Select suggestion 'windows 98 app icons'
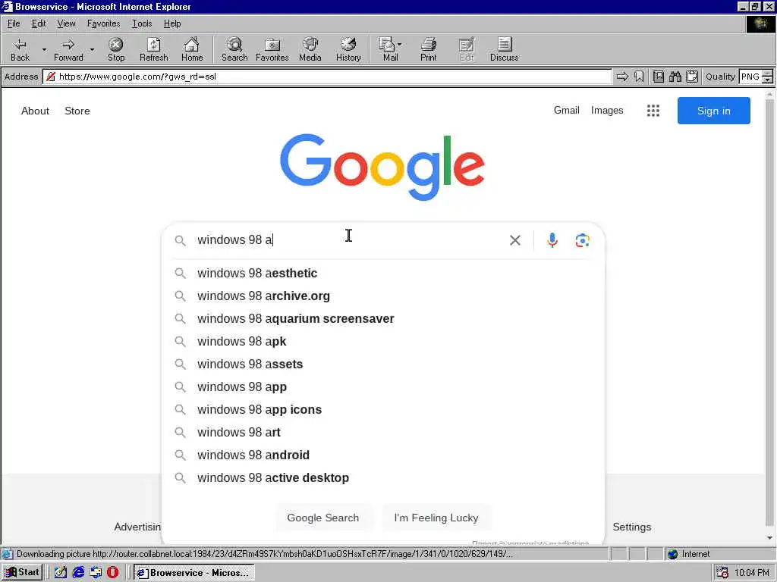Viewport: 777px width, 582px height. (x=382, y=410)
